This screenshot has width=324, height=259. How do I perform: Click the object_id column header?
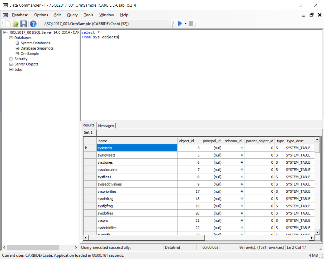tap(189, 141)
